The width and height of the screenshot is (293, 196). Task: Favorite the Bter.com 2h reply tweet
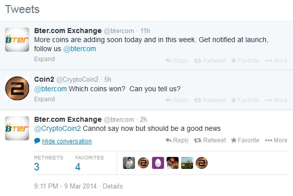[245, 140]
